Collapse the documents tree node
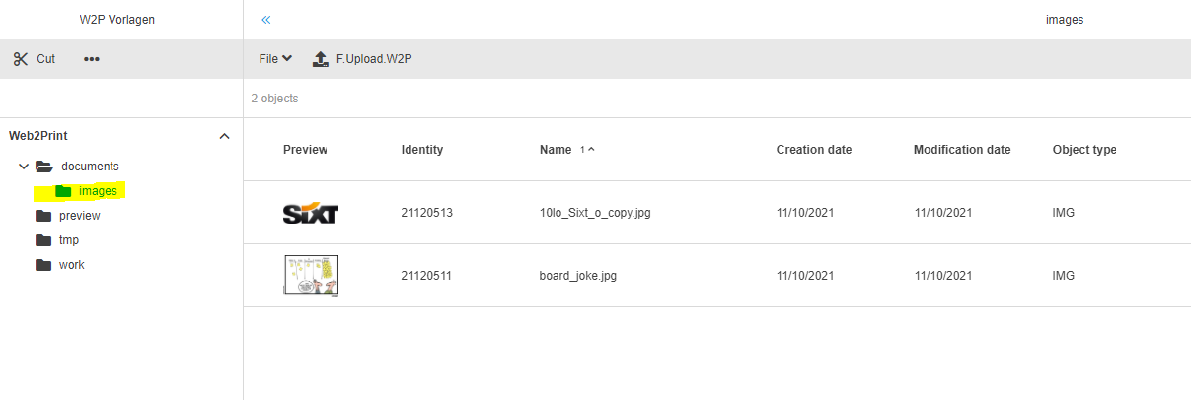Viewport: 1191px width, 400px height. [x=24, y=167]
